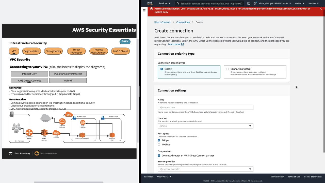This screenshot has height=183, width=325.
Task: Select the Classic connection ordering type
Action: click(189, 72)
